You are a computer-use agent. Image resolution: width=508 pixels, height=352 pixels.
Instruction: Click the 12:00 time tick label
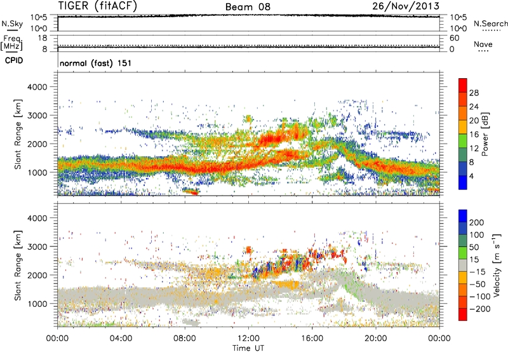[248, 339]
